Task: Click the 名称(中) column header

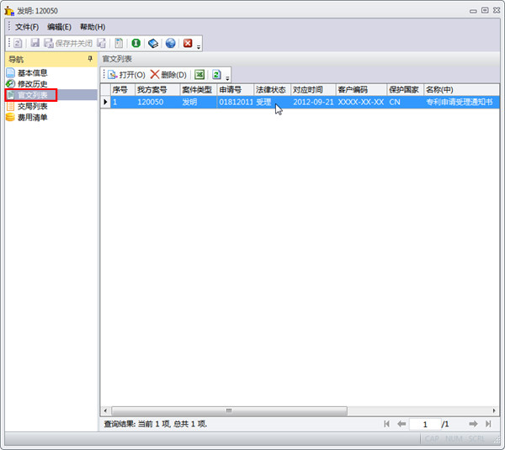Action: click(x=461, y=90)
